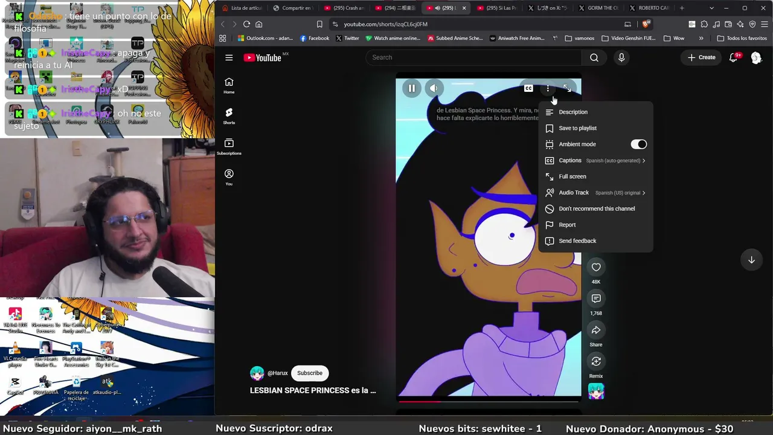Viewport: 773px width, 435px height.
Task: Open Home in YouTube sidebar
Action: point(229,85)
